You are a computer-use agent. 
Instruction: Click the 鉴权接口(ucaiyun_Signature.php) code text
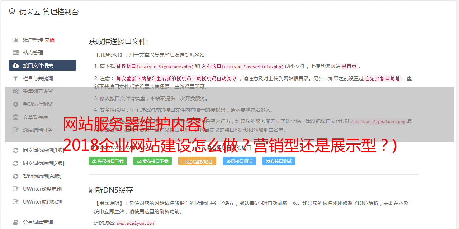[x=155, y=66]
